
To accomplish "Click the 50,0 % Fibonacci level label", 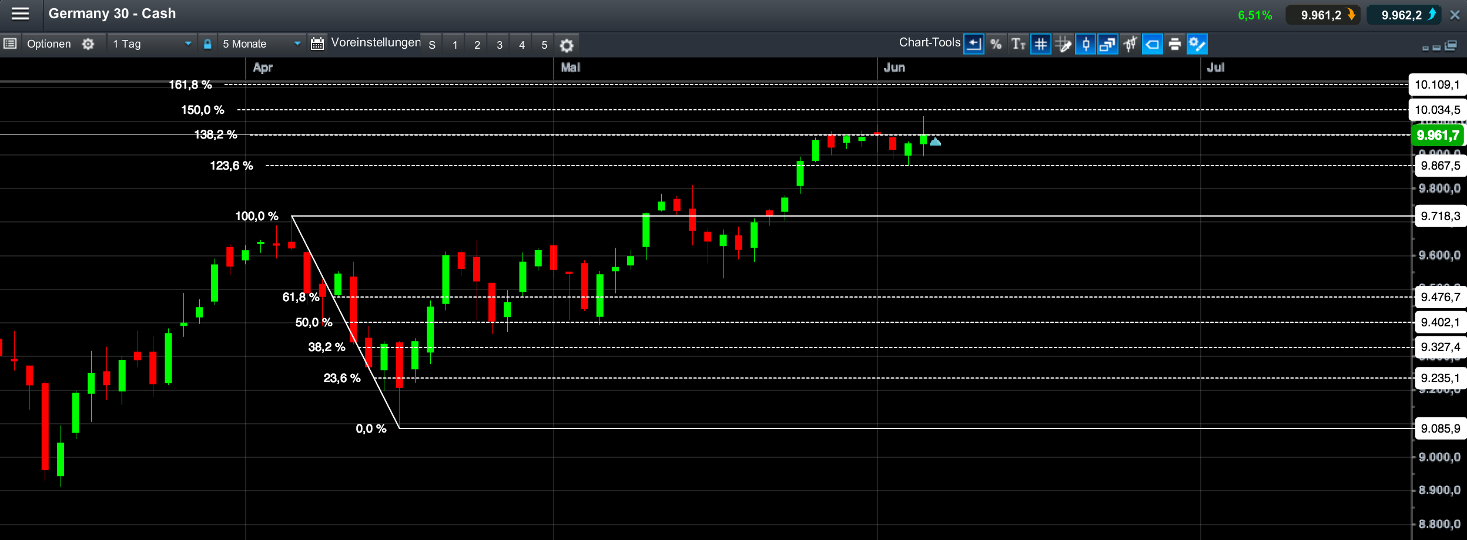I will [x=314, y=322].
